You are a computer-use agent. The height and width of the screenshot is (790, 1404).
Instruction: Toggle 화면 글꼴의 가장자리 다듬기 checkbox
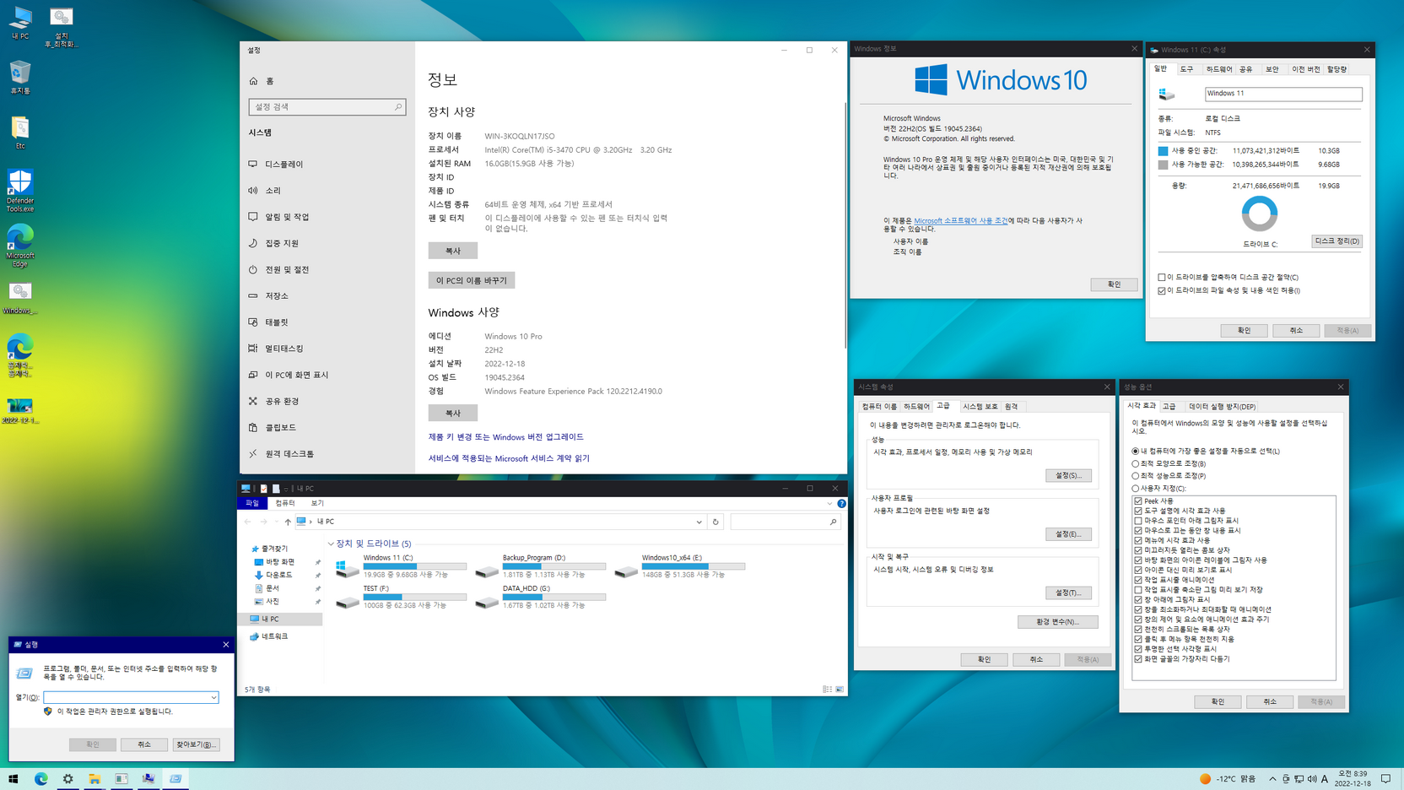coord(1138,659)
